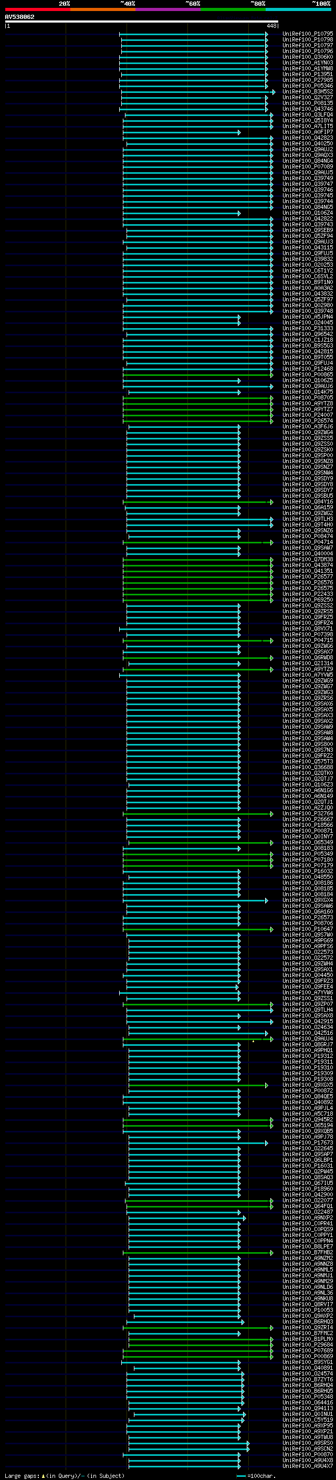Select the UniRef100_P05348 label
Viewport: 336px width, 1480px height.
pos(308,1397)
